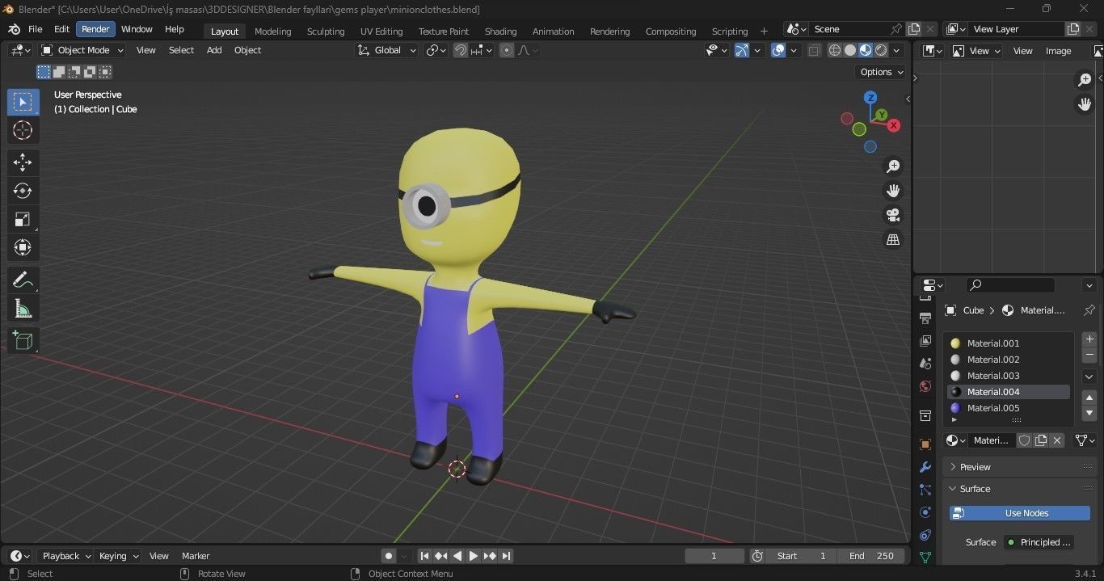Open the Object Data green triangle tab
Viewport: 1104px width, 581px height.
tap(925, 558)
